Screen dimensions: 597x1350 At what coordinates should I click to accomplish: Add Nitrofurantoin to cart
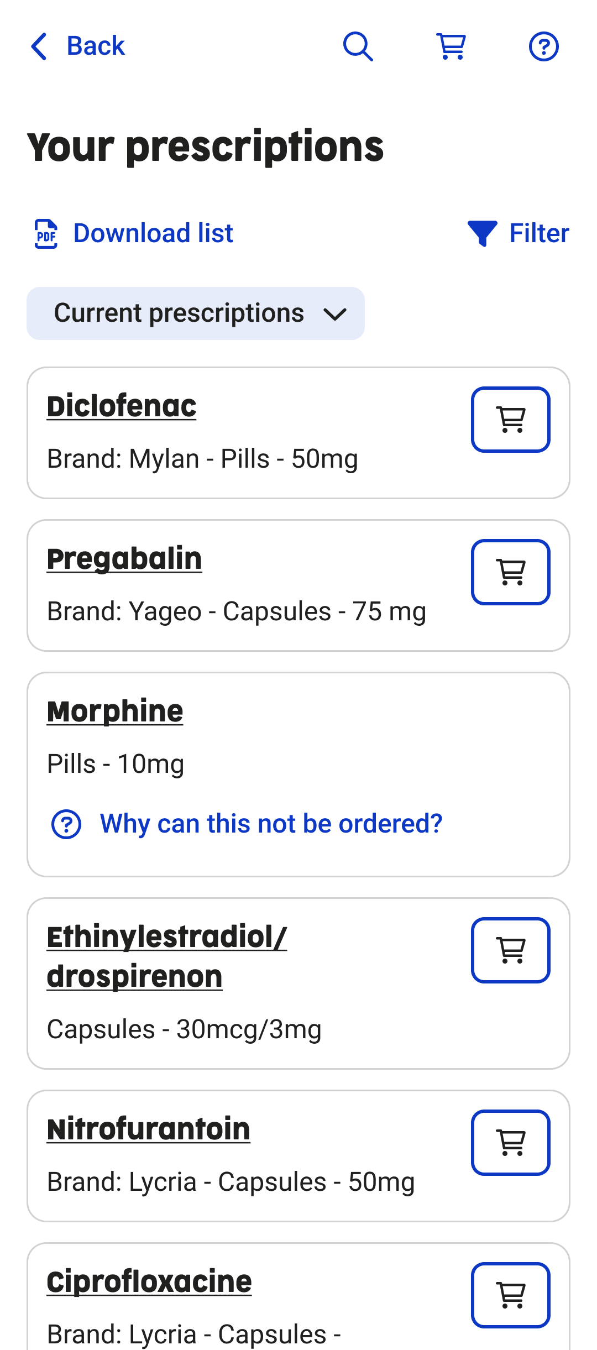point(510,1143)
